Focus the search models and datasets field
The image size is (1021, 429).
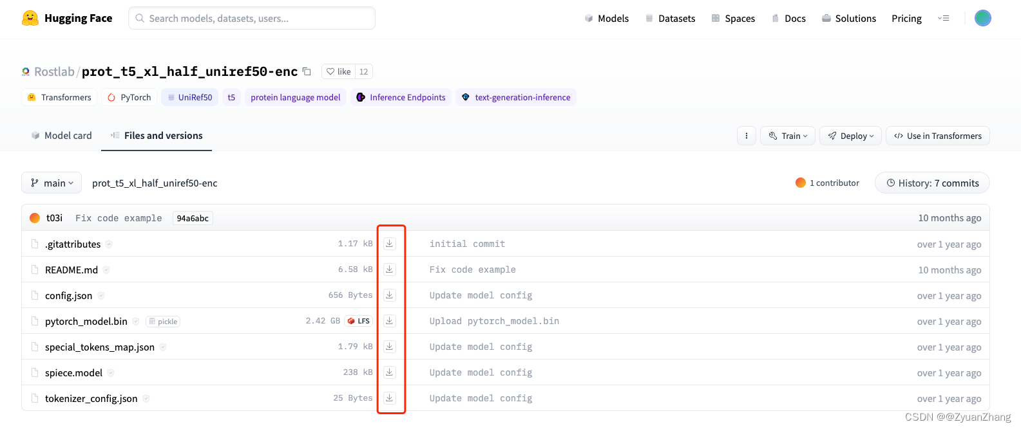(252, 18)
